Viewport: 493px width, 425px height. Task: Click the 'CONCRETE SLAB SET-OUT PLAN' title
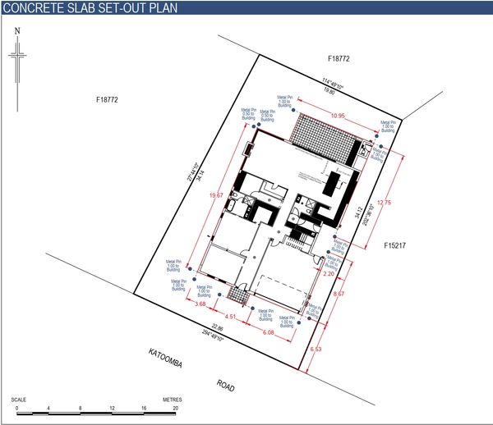(x=90, y=8)
